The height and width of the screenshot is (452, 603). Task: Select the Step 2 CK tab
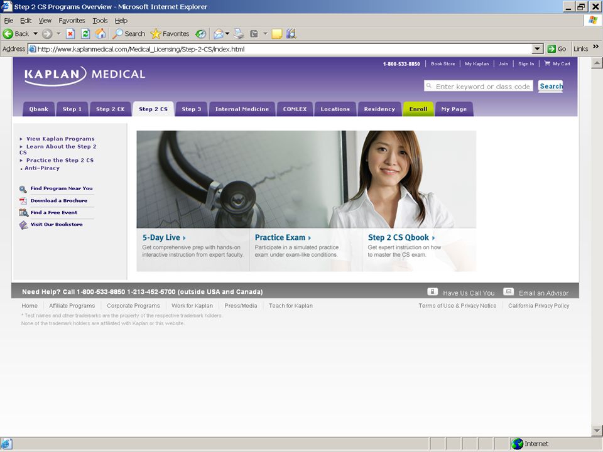pyautogui.click(x=111, y=109)
